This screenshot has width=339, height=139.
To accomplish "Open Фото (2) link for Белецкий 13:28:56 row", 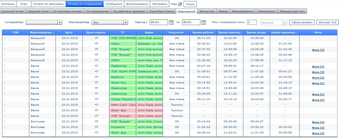I will [x=318, y=50].
